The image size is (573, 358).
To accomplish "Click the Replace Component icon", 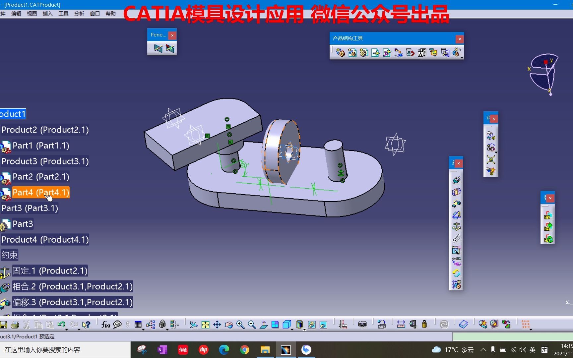I will [x=399, y=52].
